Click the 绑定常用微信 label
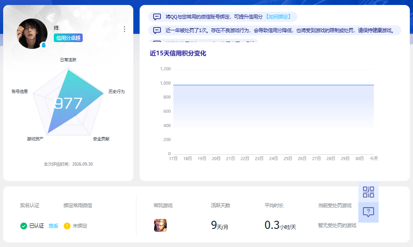Viewport: 413px width, 247px height. coord(78,205)
